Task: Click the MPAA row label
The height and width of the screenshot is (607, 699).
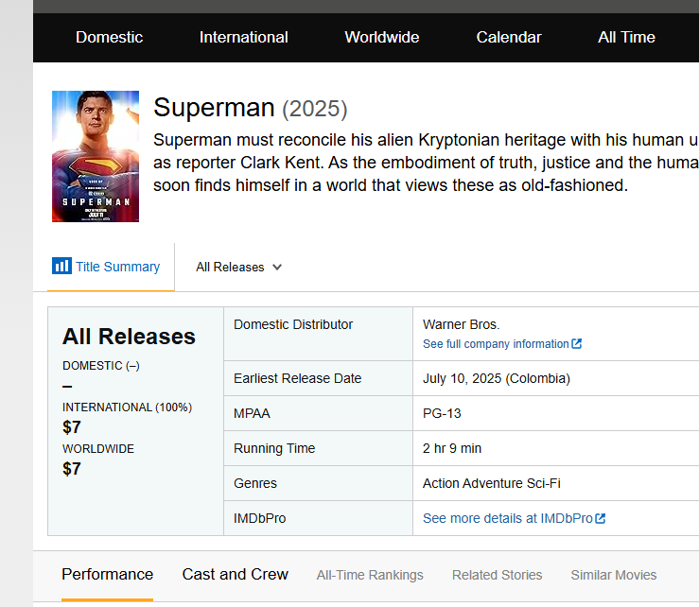Action: pos(252,413)
